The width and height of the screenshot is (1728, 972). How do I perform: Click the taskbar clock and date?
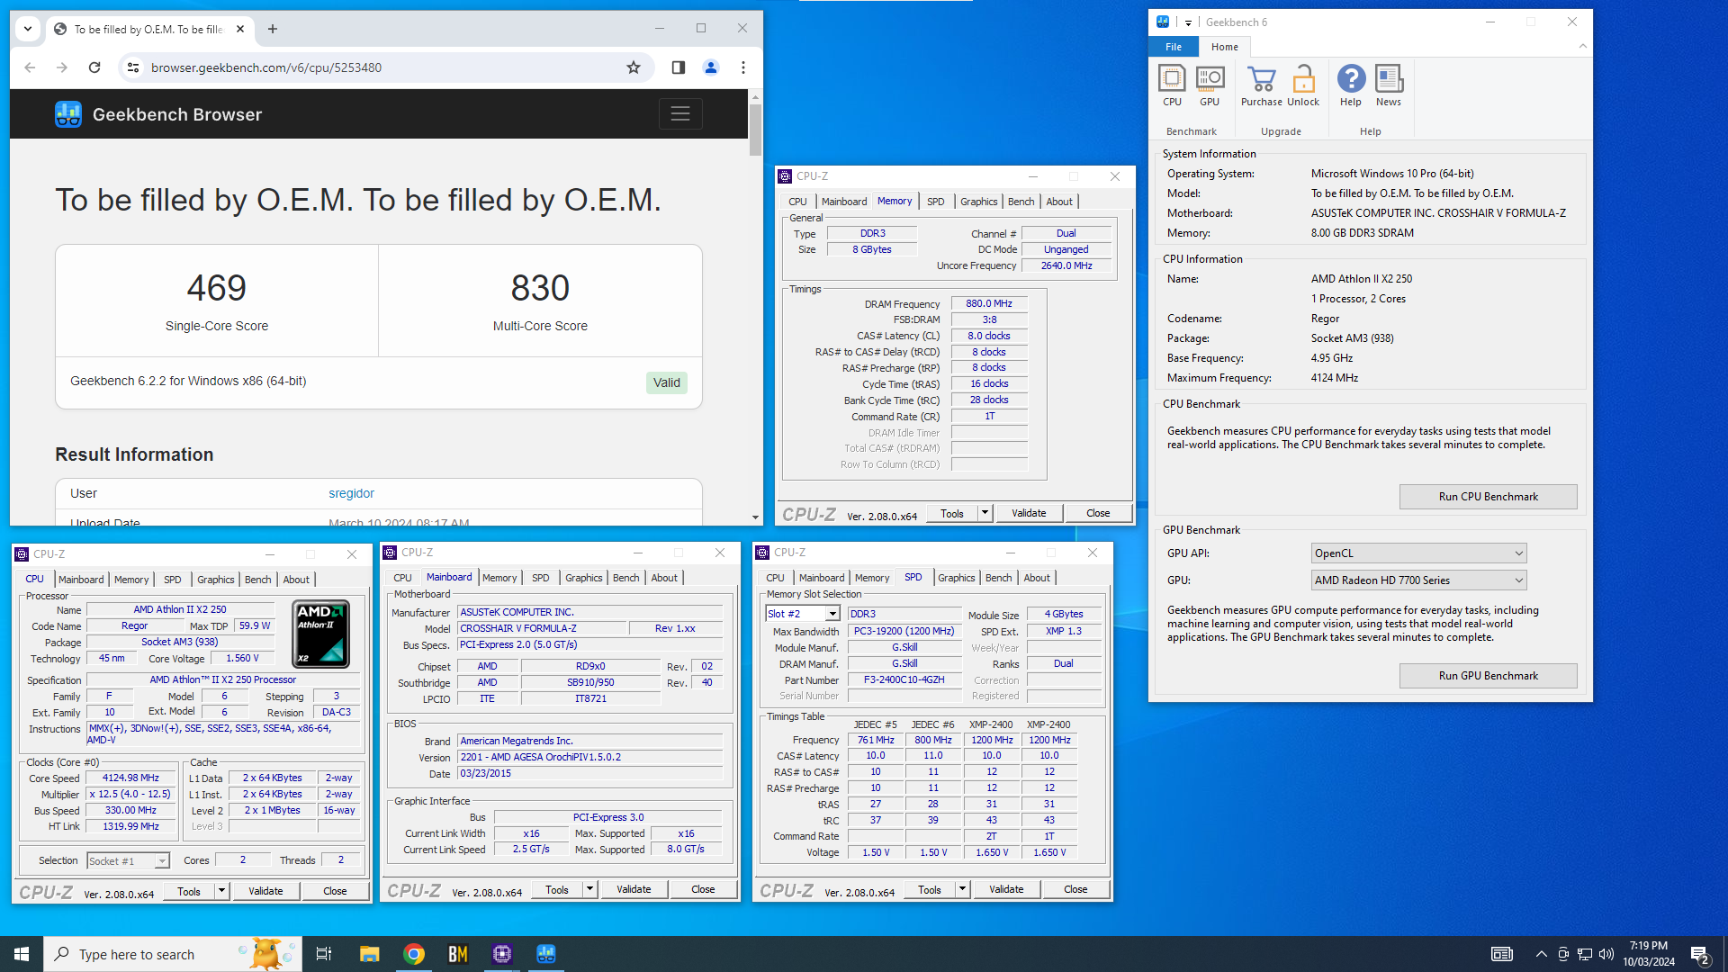pyautogui.click(x=1649, y=954)
